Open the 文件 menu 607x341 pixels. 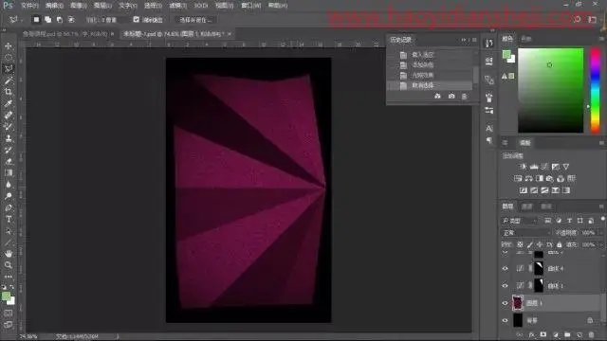point(29,6)
